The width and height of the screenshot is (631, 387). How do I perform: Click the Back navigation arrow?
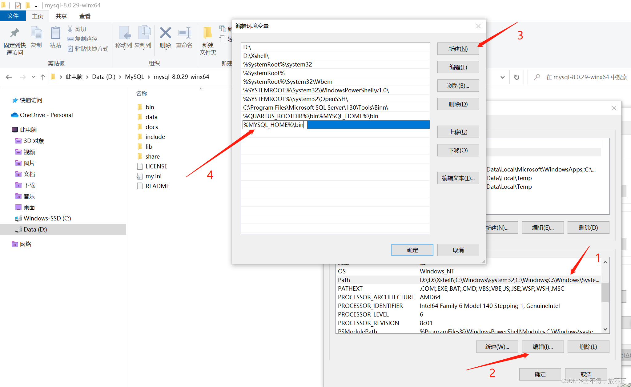[9, 77]
